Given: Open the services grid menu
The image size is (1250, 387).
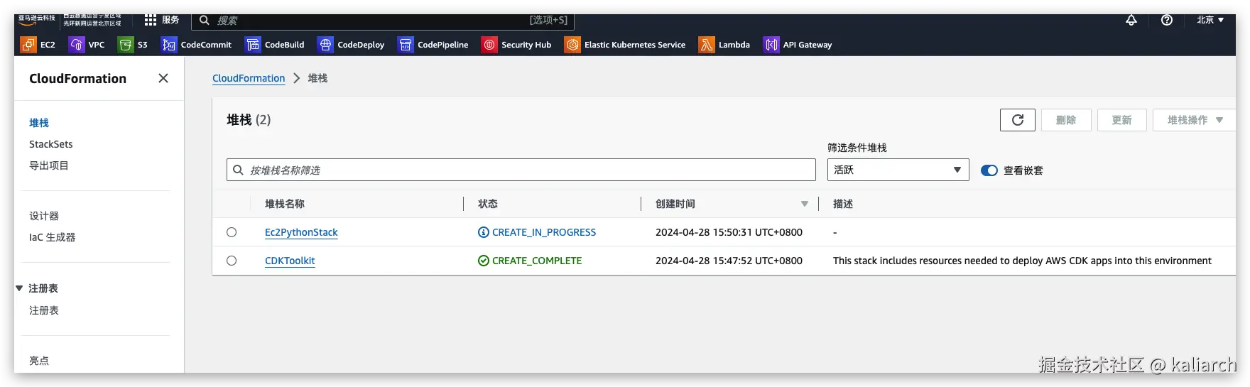Looking at the screenshot, I should [x=161, y=20].
